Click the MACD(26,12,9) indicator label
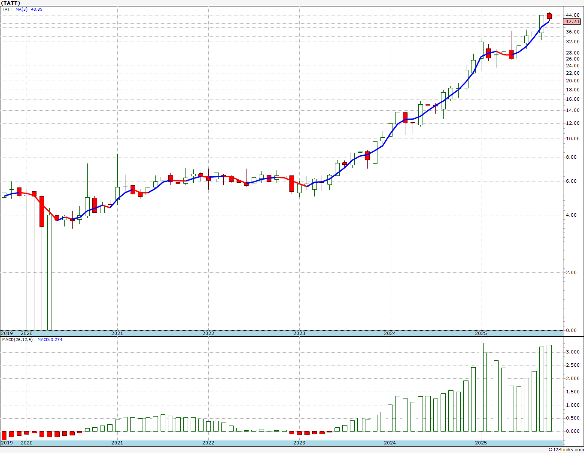This screenshot has height=453, width=584. tap(17, 339)
